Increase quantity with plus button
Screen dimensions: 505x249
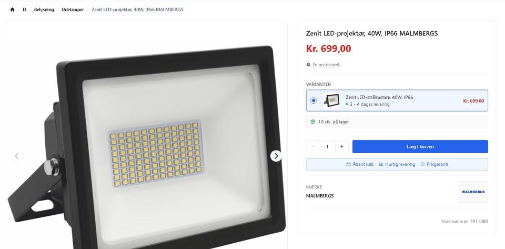[341, 146]
